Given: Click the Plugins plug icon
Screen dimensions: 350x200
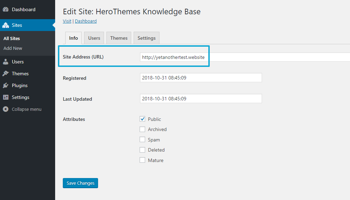Looking at the screenshot, I should coord(6,85).
